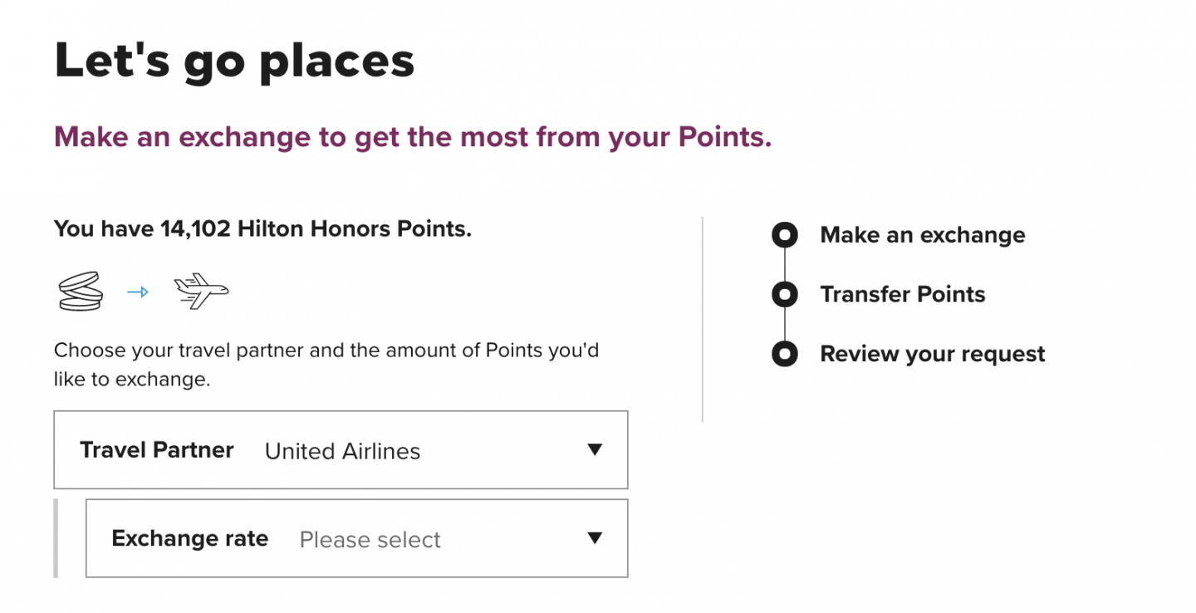This screenshot has height=613, width=1196.
Task: Click the Travel Partner field label
Action: click(x=156, y=450)
